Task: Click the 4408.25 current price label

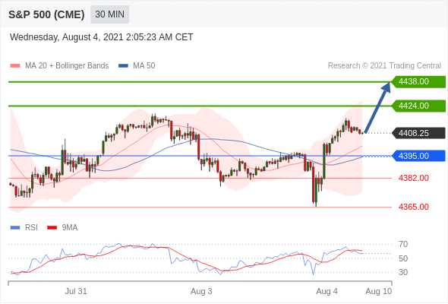Action: coord(418,133)
